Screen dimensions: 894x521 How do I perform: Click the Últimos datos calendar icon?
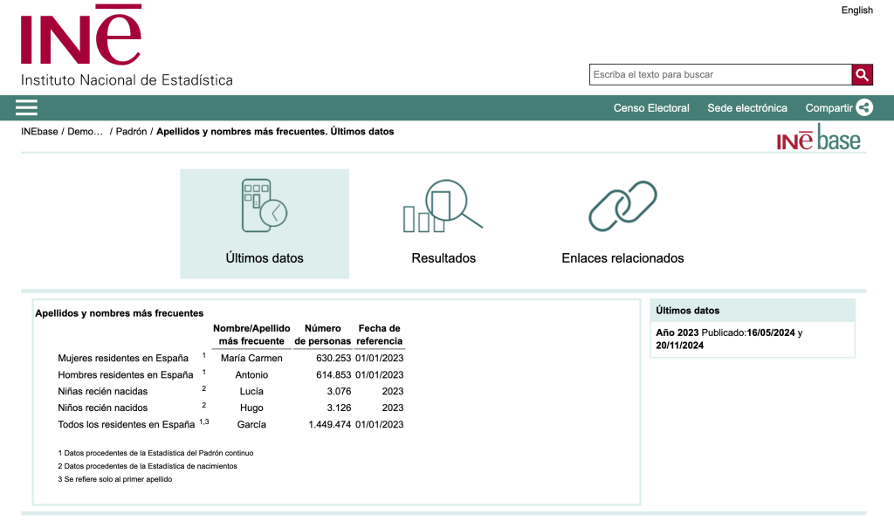(x=264, y=205)
